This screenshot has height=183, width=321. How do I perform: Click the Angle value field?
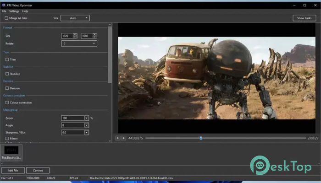73,125
